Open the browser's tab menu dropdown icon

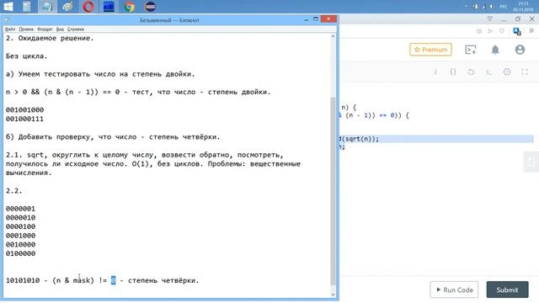[490, 19]
